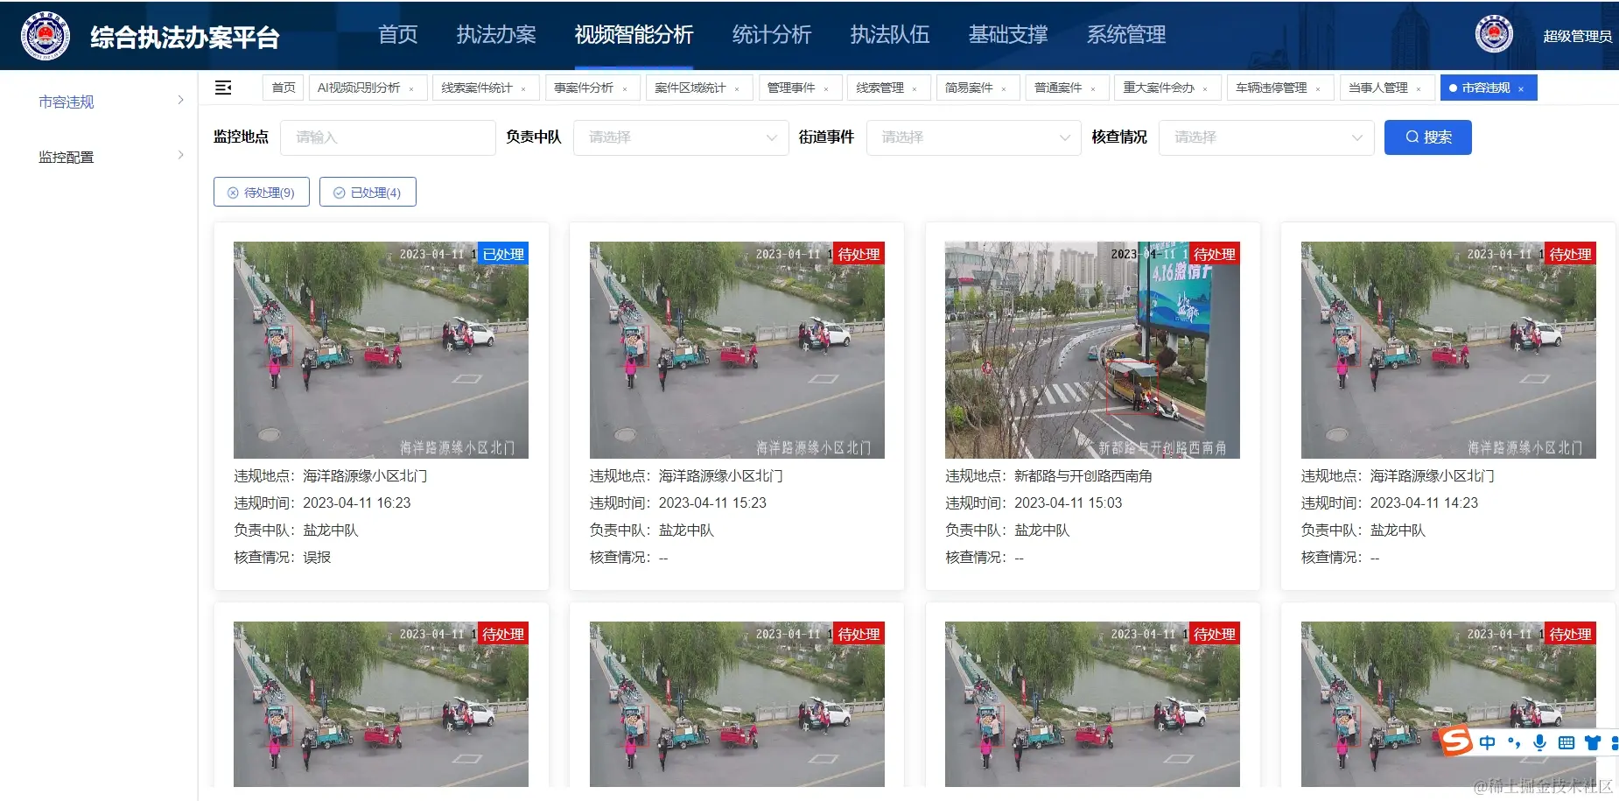Toggle the Sogou 中 language mode icon
1619x801 pixels.
1488,743
